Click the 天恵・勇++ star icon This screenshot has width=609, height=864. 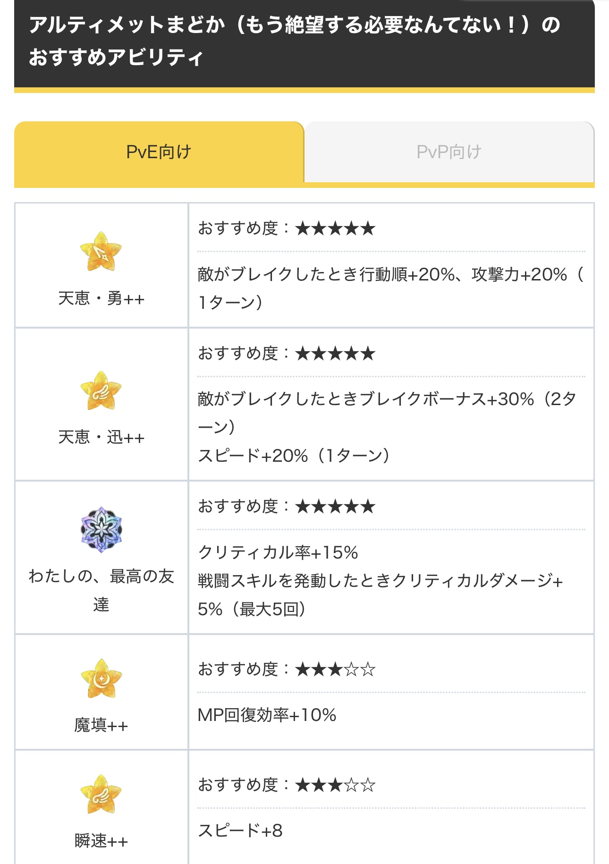[x=101, y=252]
